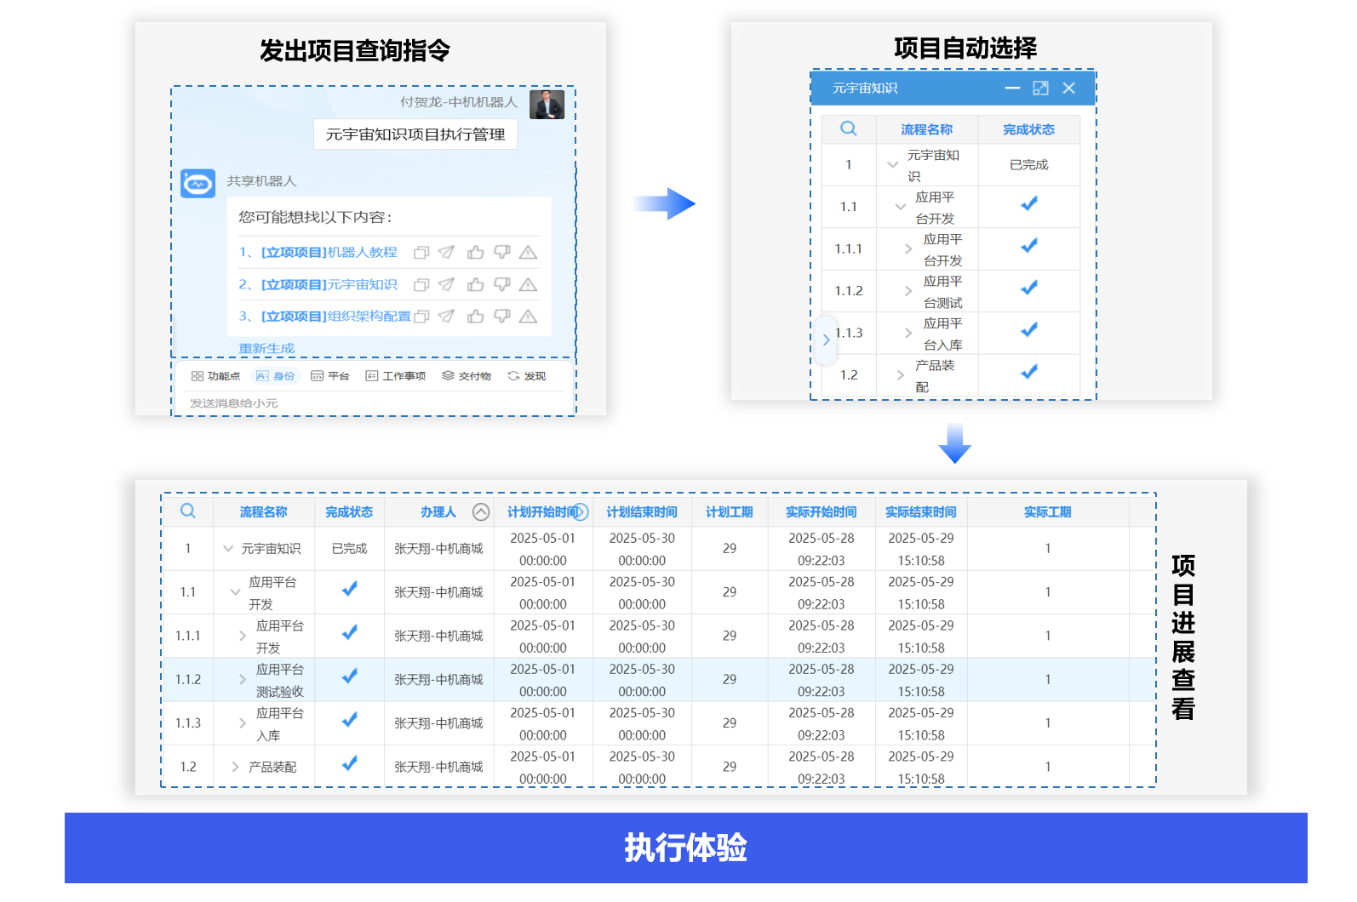Copy the 机器人教程 result with copy icon
The image size is (1357, 902).
point(421,253)
